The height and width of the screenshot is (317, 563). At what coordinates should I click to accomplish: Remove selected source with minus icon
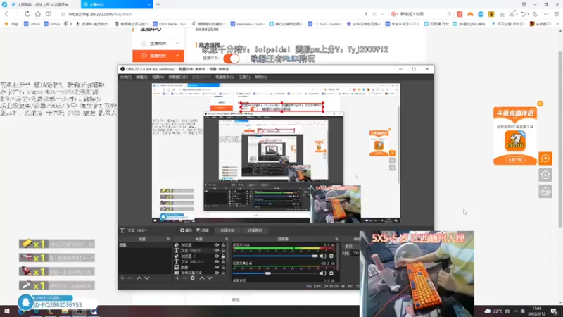(185, 278)
